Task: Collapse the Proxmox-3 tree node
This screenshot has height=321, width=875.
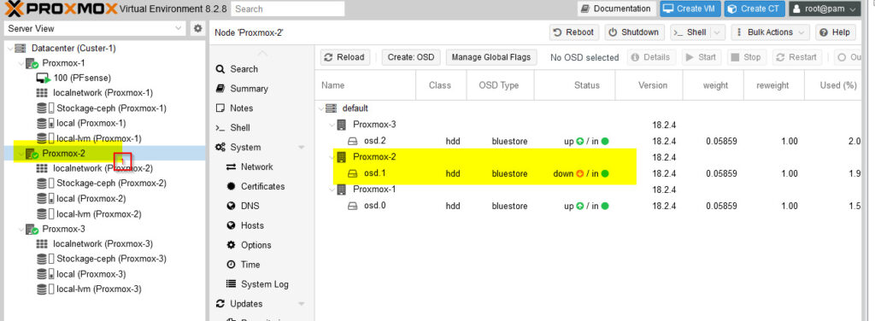Action: point(21,229)
